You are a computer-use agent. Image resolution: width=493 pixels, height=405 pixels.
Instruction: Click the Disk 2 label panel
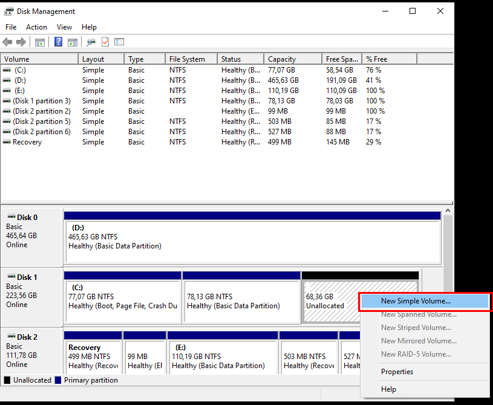point(31,351)
